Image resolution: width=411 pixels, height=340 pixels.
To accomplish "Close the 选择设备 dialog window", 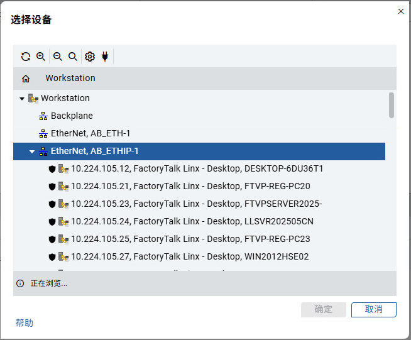I will click(401, 11).
